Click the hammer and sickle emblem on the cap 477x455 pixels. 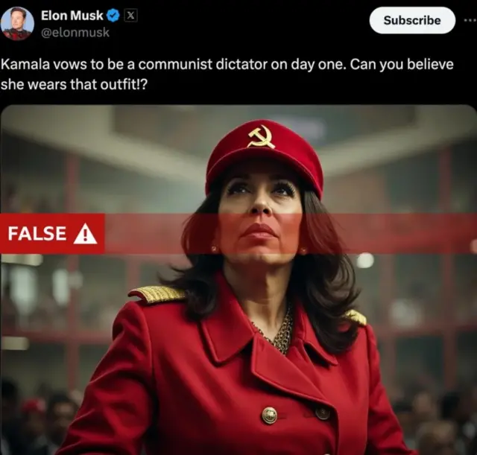pyautogui.click(x=262, y=138)
